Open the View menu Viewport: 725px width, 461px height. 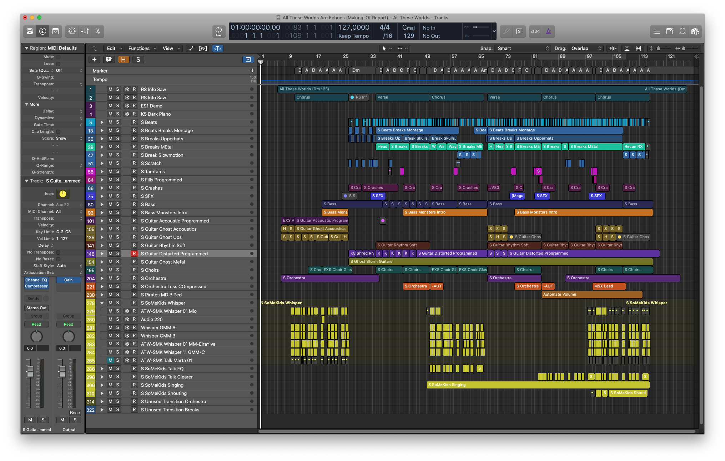pyautogui.click(x=171, y=49)
